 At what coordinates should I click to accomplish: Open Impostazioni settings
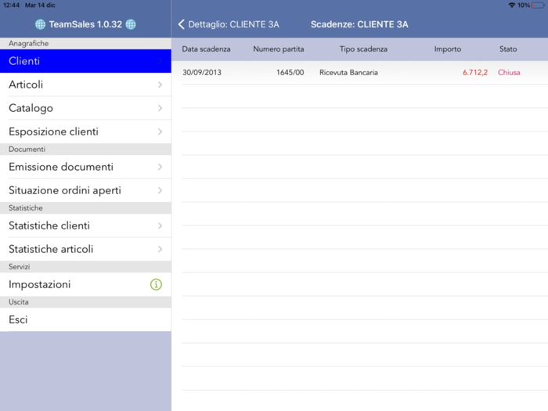(x=85, y=284)
